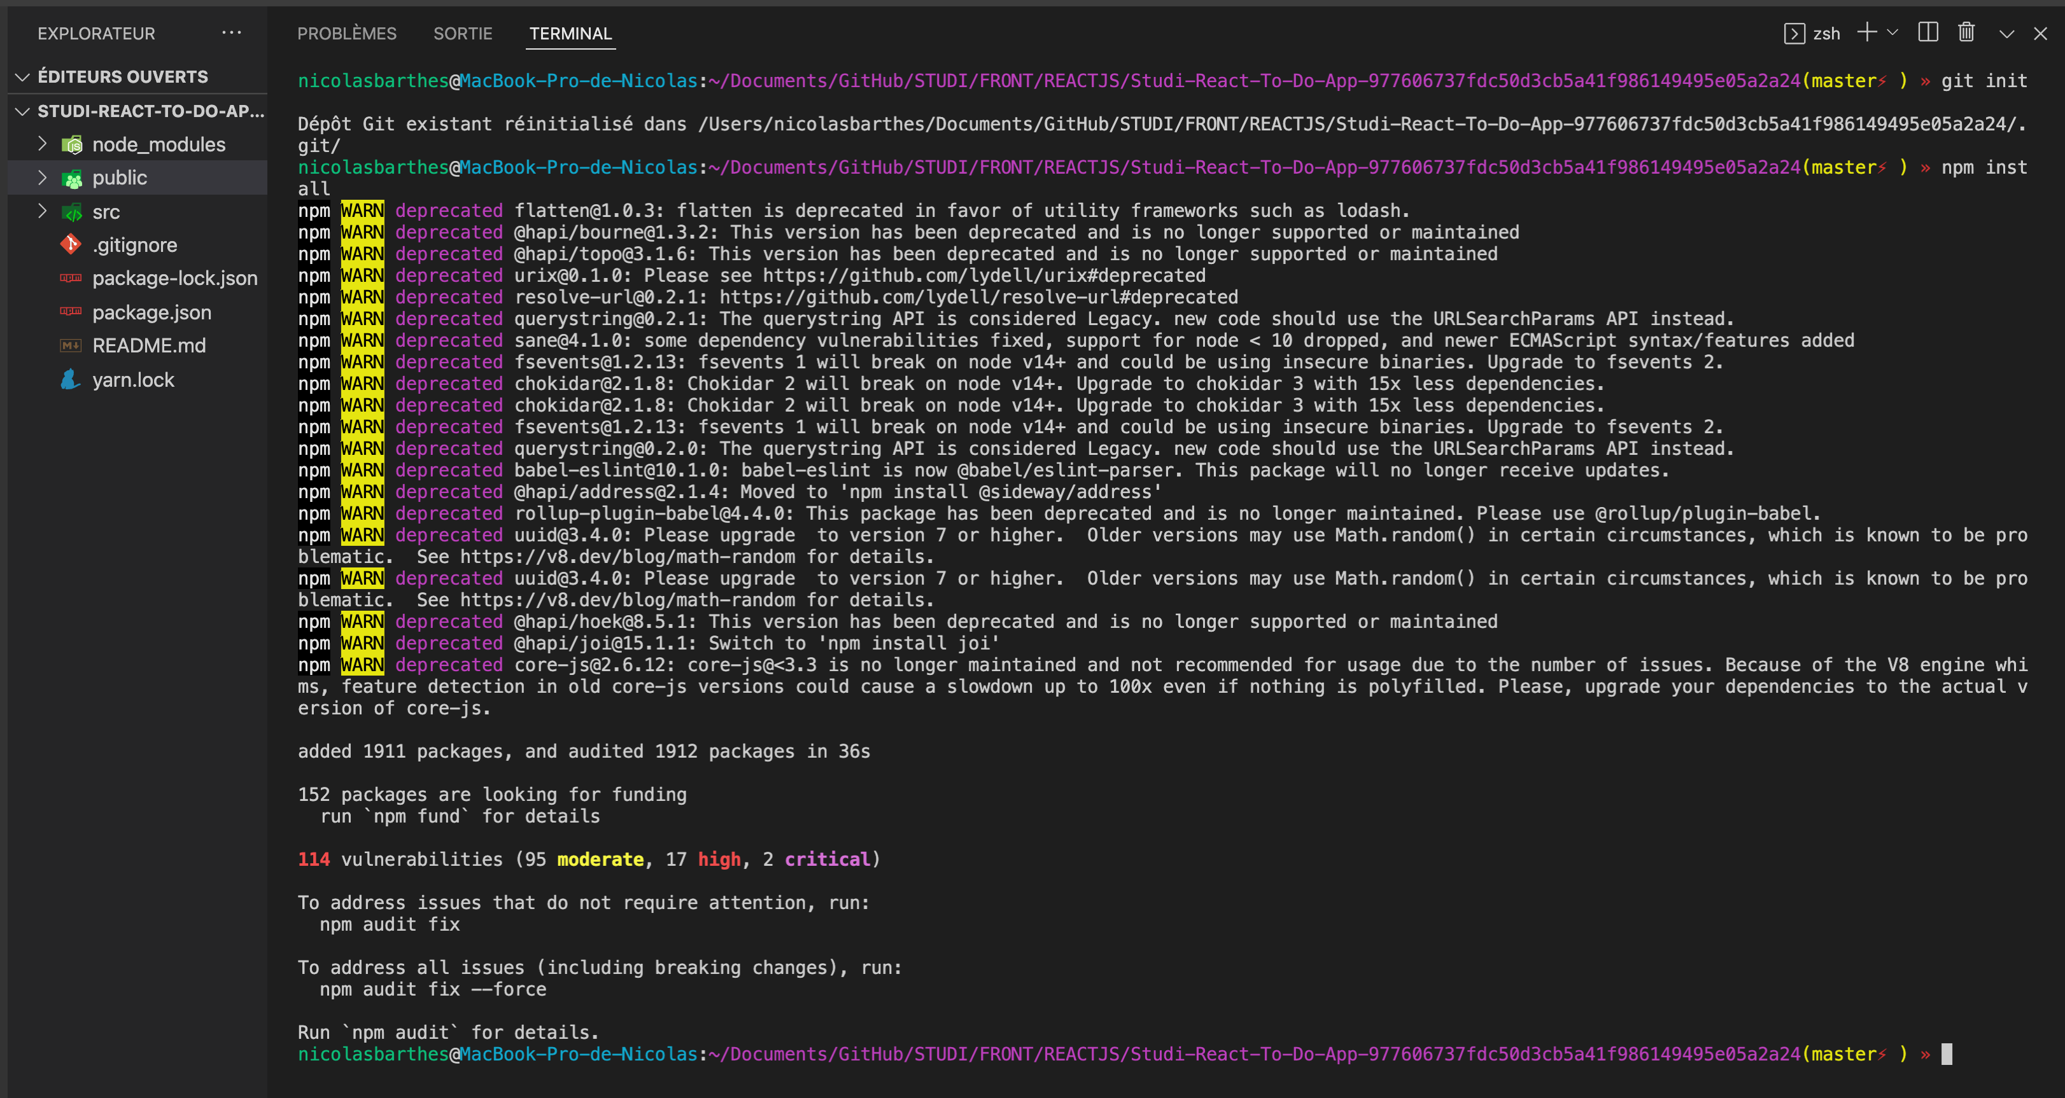
Task: Open the Explorer more actions ellipsis
Action: pos(232,32)
